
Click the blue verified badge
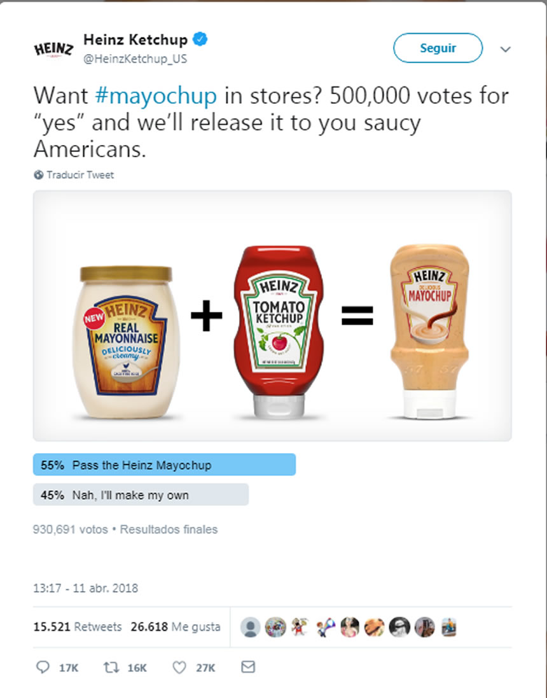coord(200,40)
